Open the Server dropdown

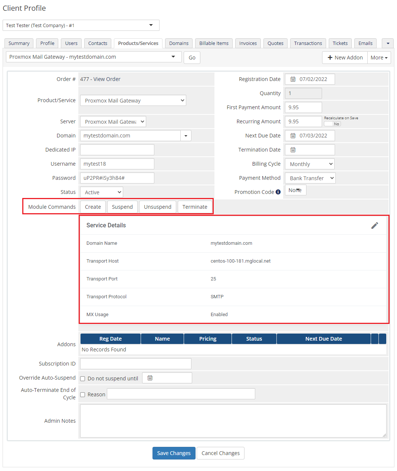pos(113,121)
